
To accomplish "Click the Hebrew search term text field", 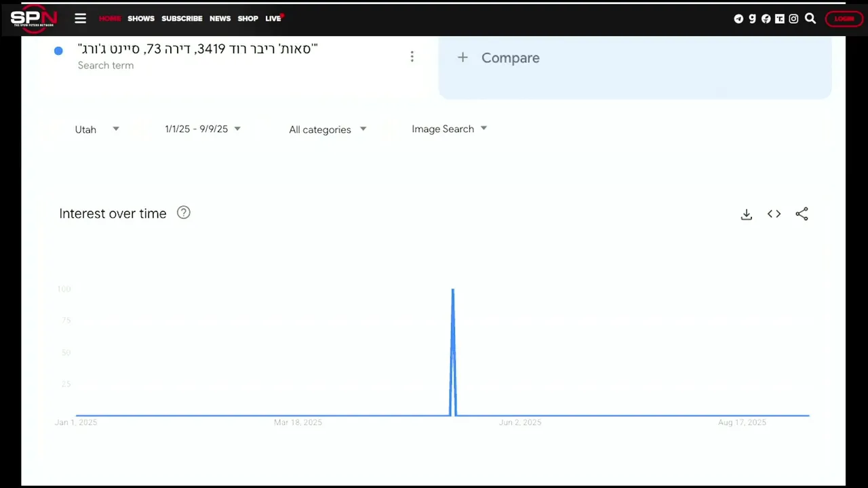I will pyautogui.click(x=197, y=49).
